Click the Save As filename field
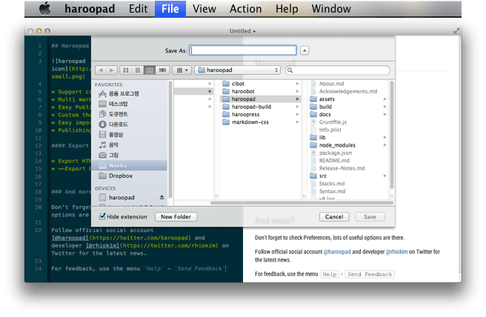 pos(243,50)
